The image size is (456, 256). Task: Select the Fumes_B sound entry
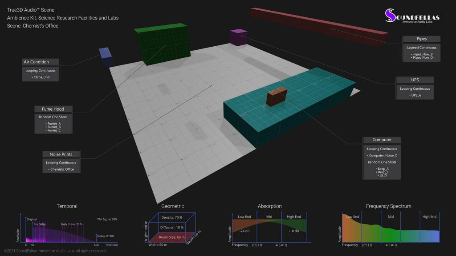click(x=53, y=127)
